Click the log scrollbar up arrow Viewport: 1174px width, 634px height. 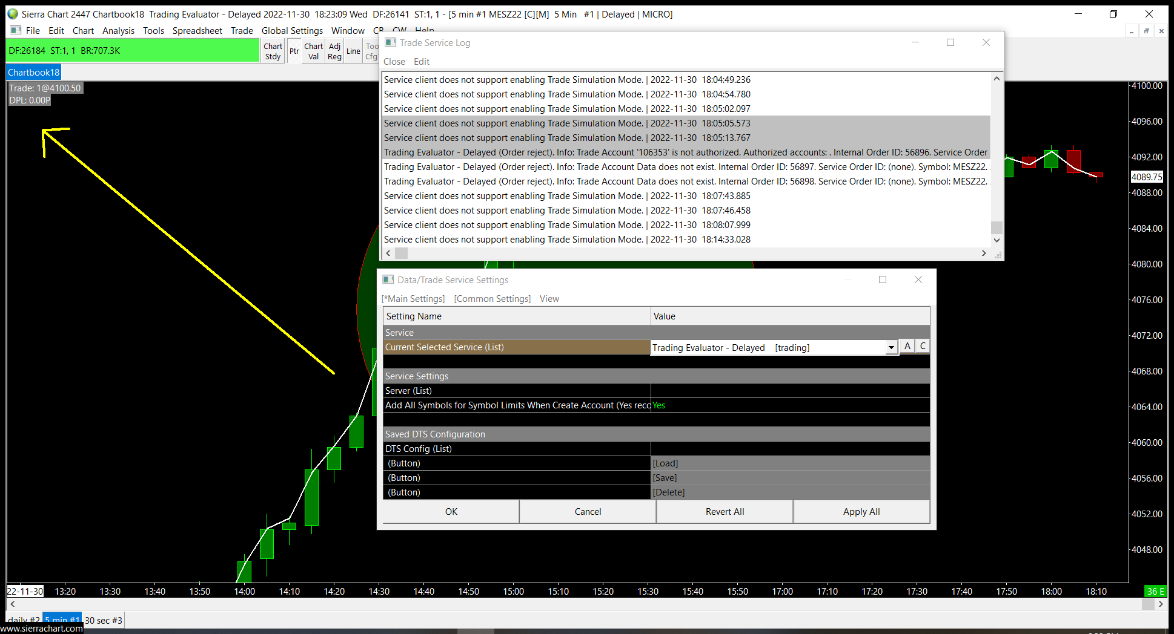997,79
